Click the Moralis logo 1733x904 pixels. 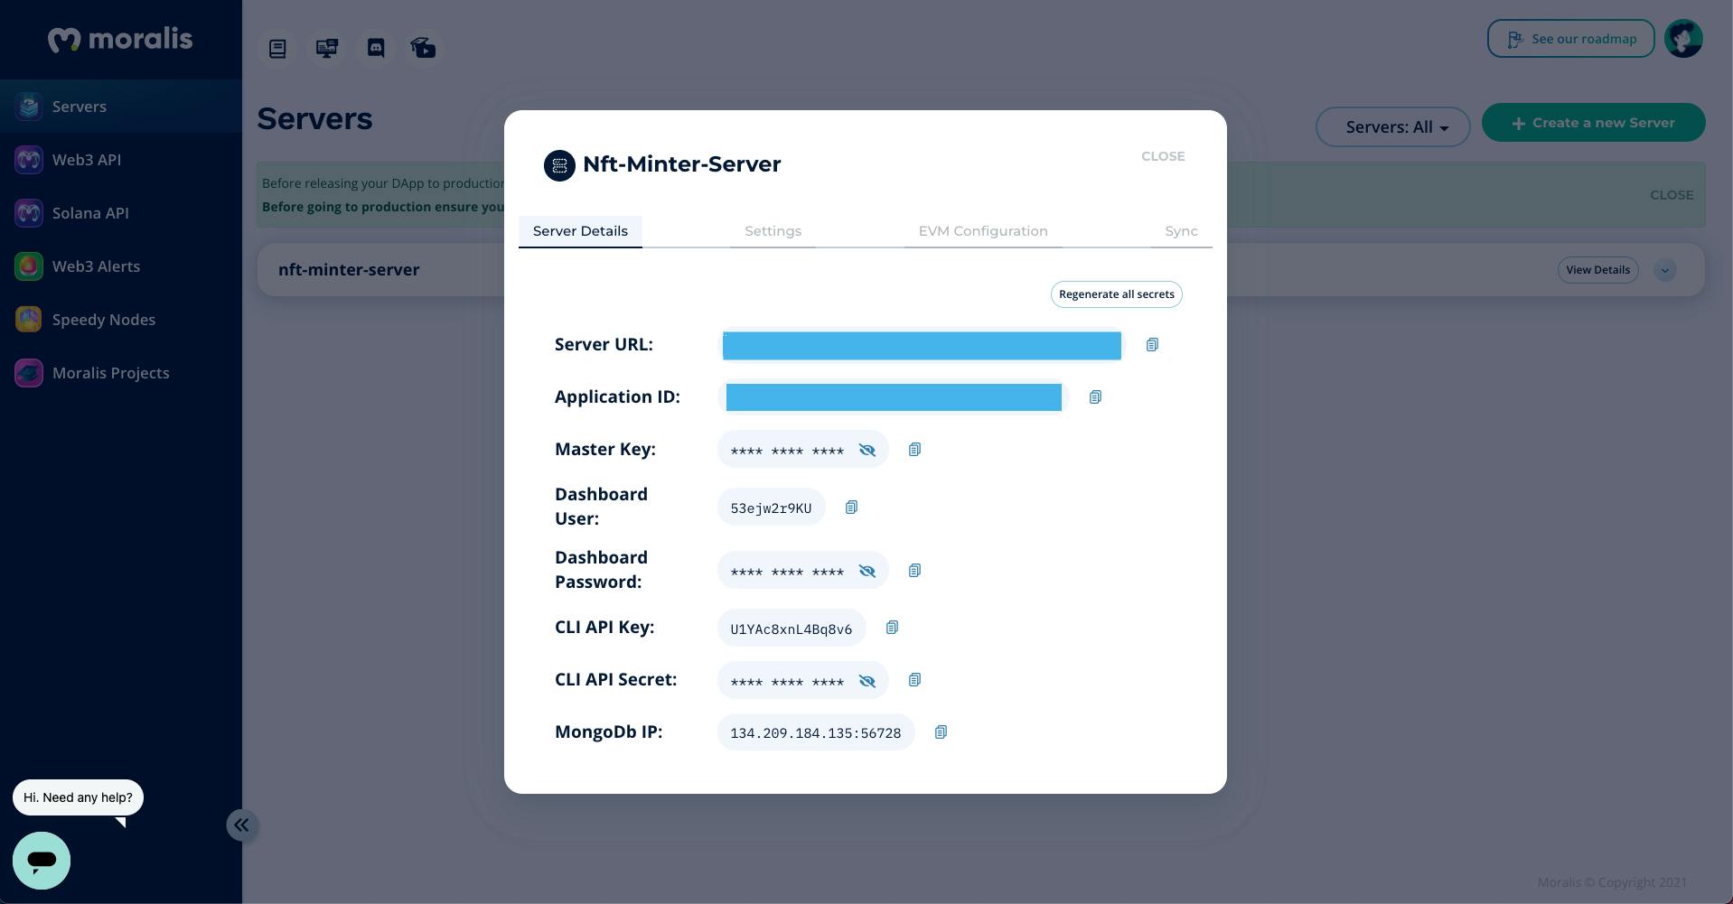point(120,39)
